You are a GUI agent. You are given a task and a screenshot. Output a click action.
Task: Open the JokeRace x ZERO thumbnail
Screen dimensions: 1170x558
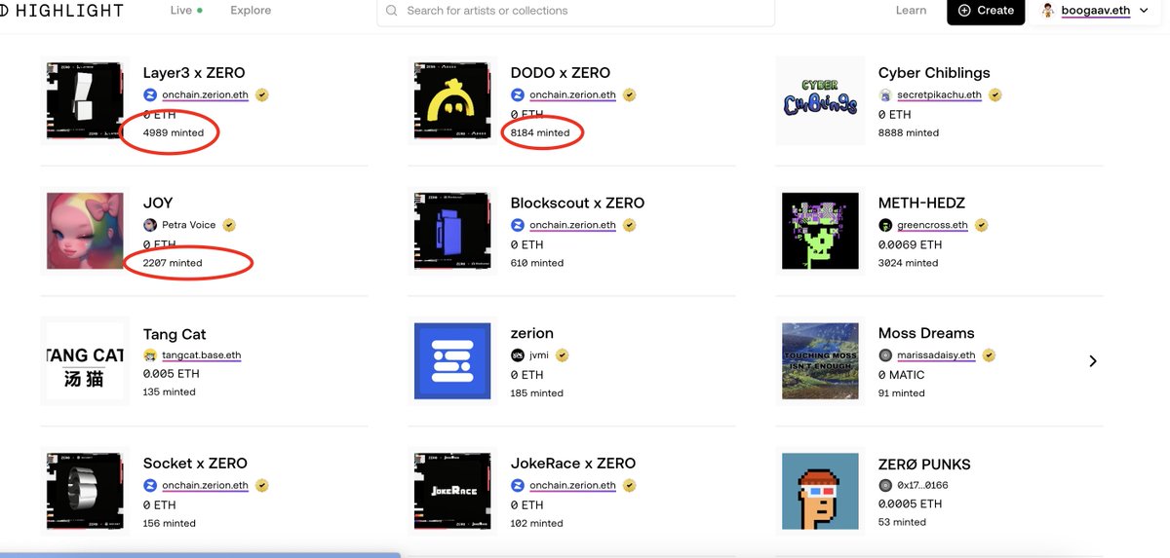(x=452, y=492)
